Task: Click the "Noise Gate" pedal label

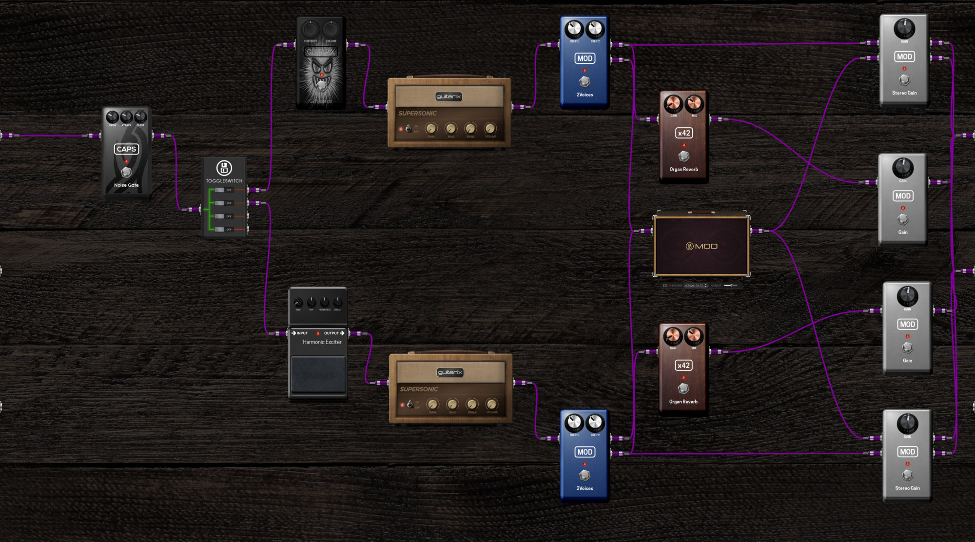Action: 126,185
